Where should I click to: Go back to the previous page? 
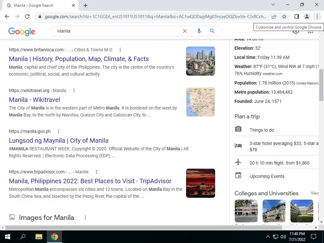coord(7,16)
